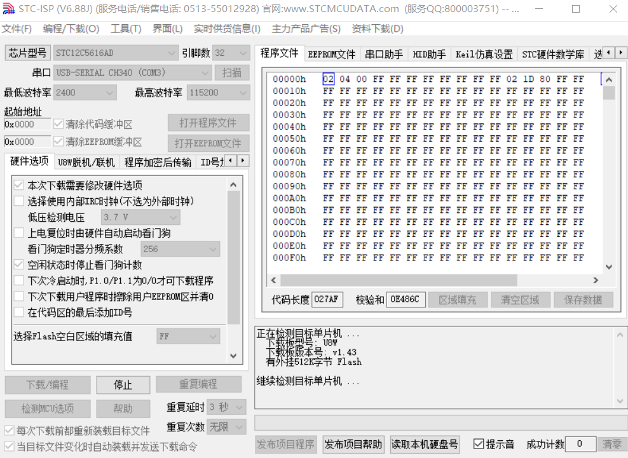Screen dimensions: 628x458
Task: Open 主力产品广告(S) menu
Action: 306,29
